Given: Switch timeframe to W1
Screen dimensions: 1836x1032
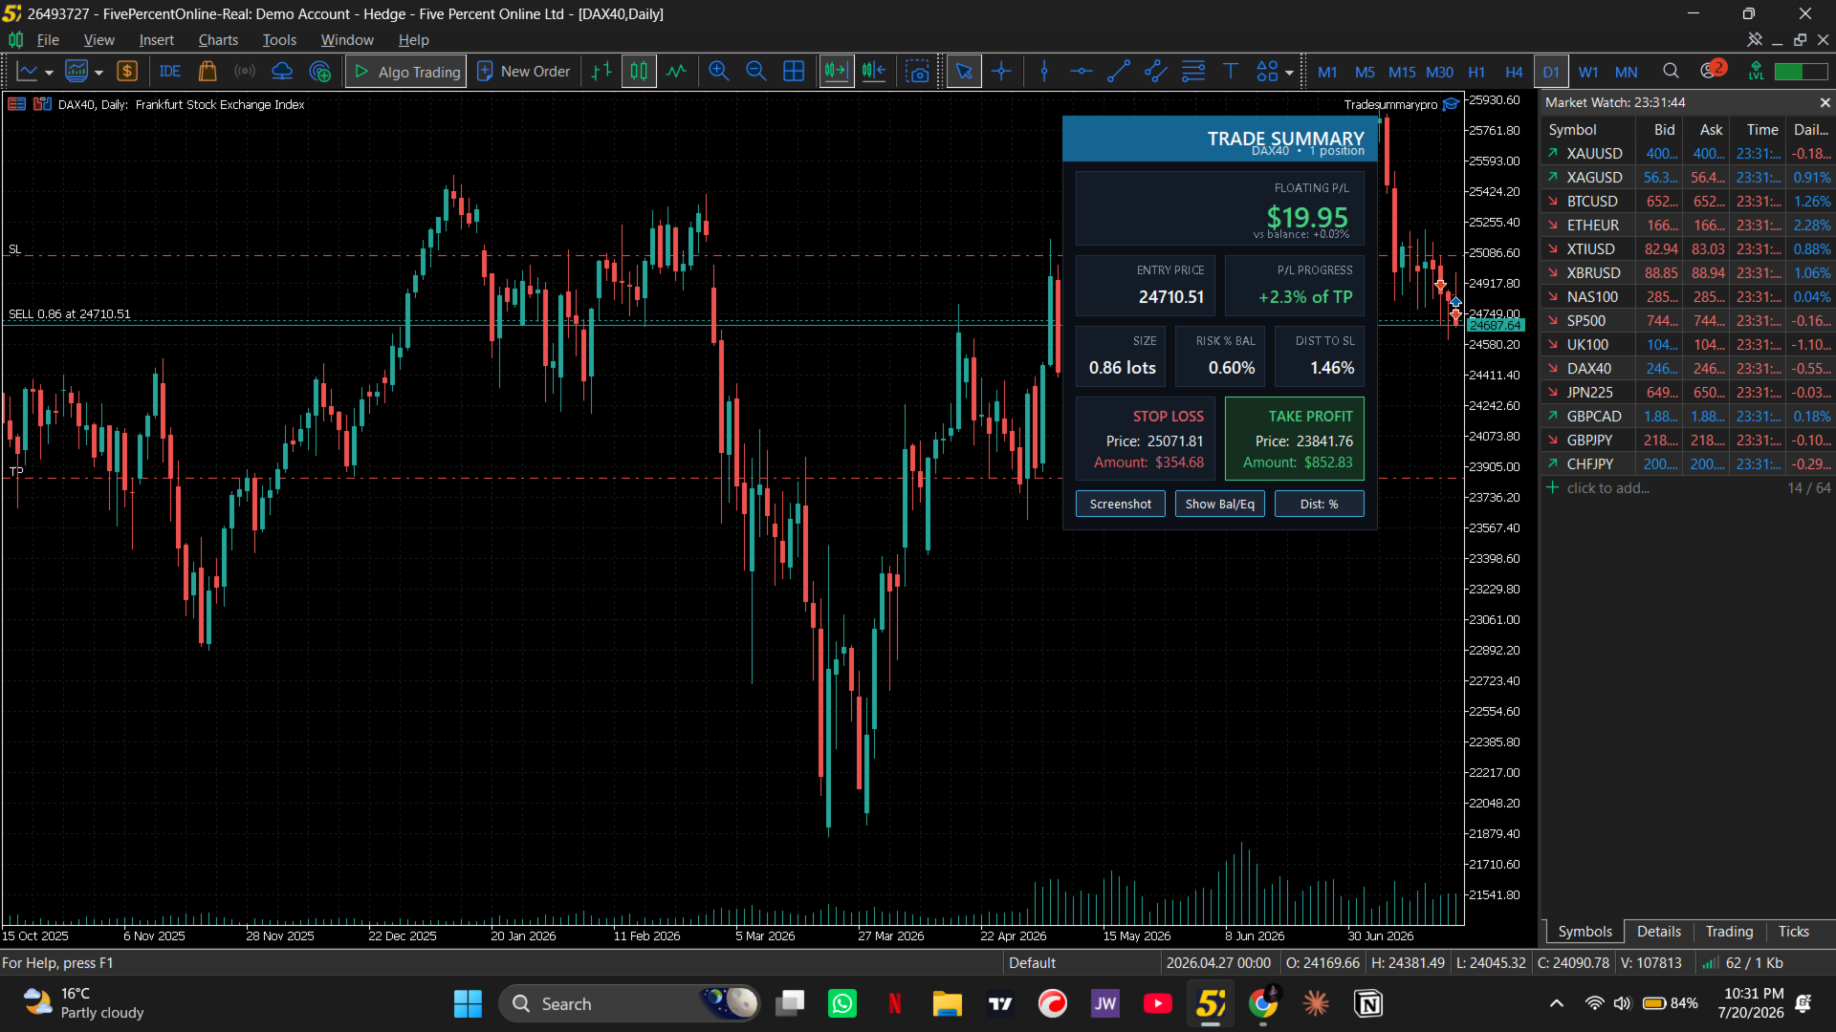Looking at the screenshot, I should (1588, 72).
